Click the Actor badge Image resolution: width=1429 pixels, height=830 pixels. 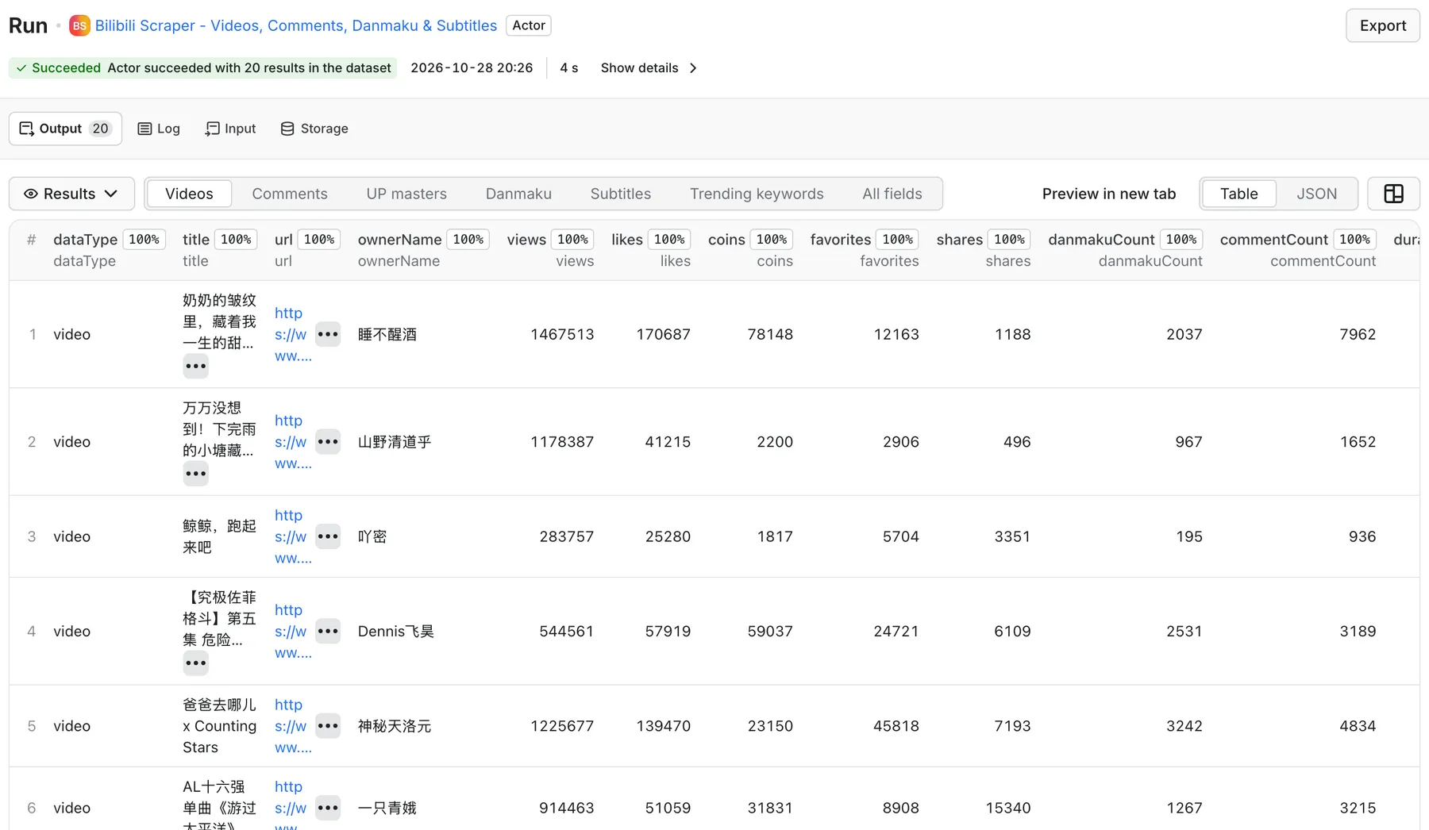click(529, 25)
